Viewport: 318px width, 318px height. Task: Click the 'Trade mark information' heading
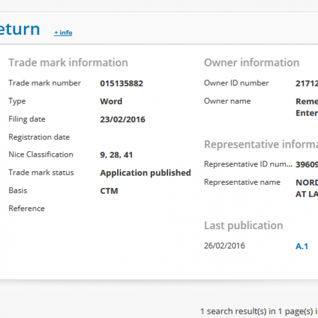(x=68, y=63)
